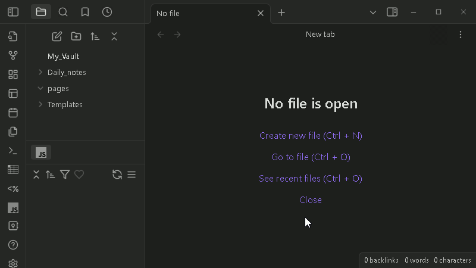
Task: Open the help question mark icon
Action: (x=13, y=245)
